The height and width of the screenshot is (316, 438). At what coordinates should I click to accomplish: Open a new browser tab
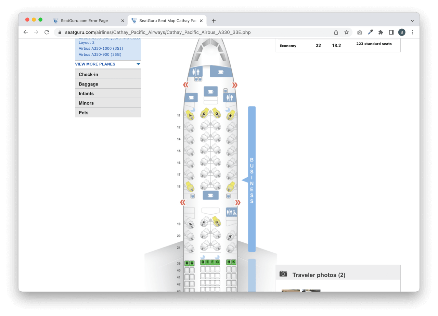(x=214, y=21)
